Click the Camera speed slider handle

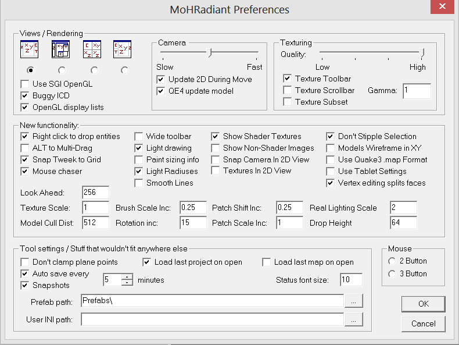point(210,53)
